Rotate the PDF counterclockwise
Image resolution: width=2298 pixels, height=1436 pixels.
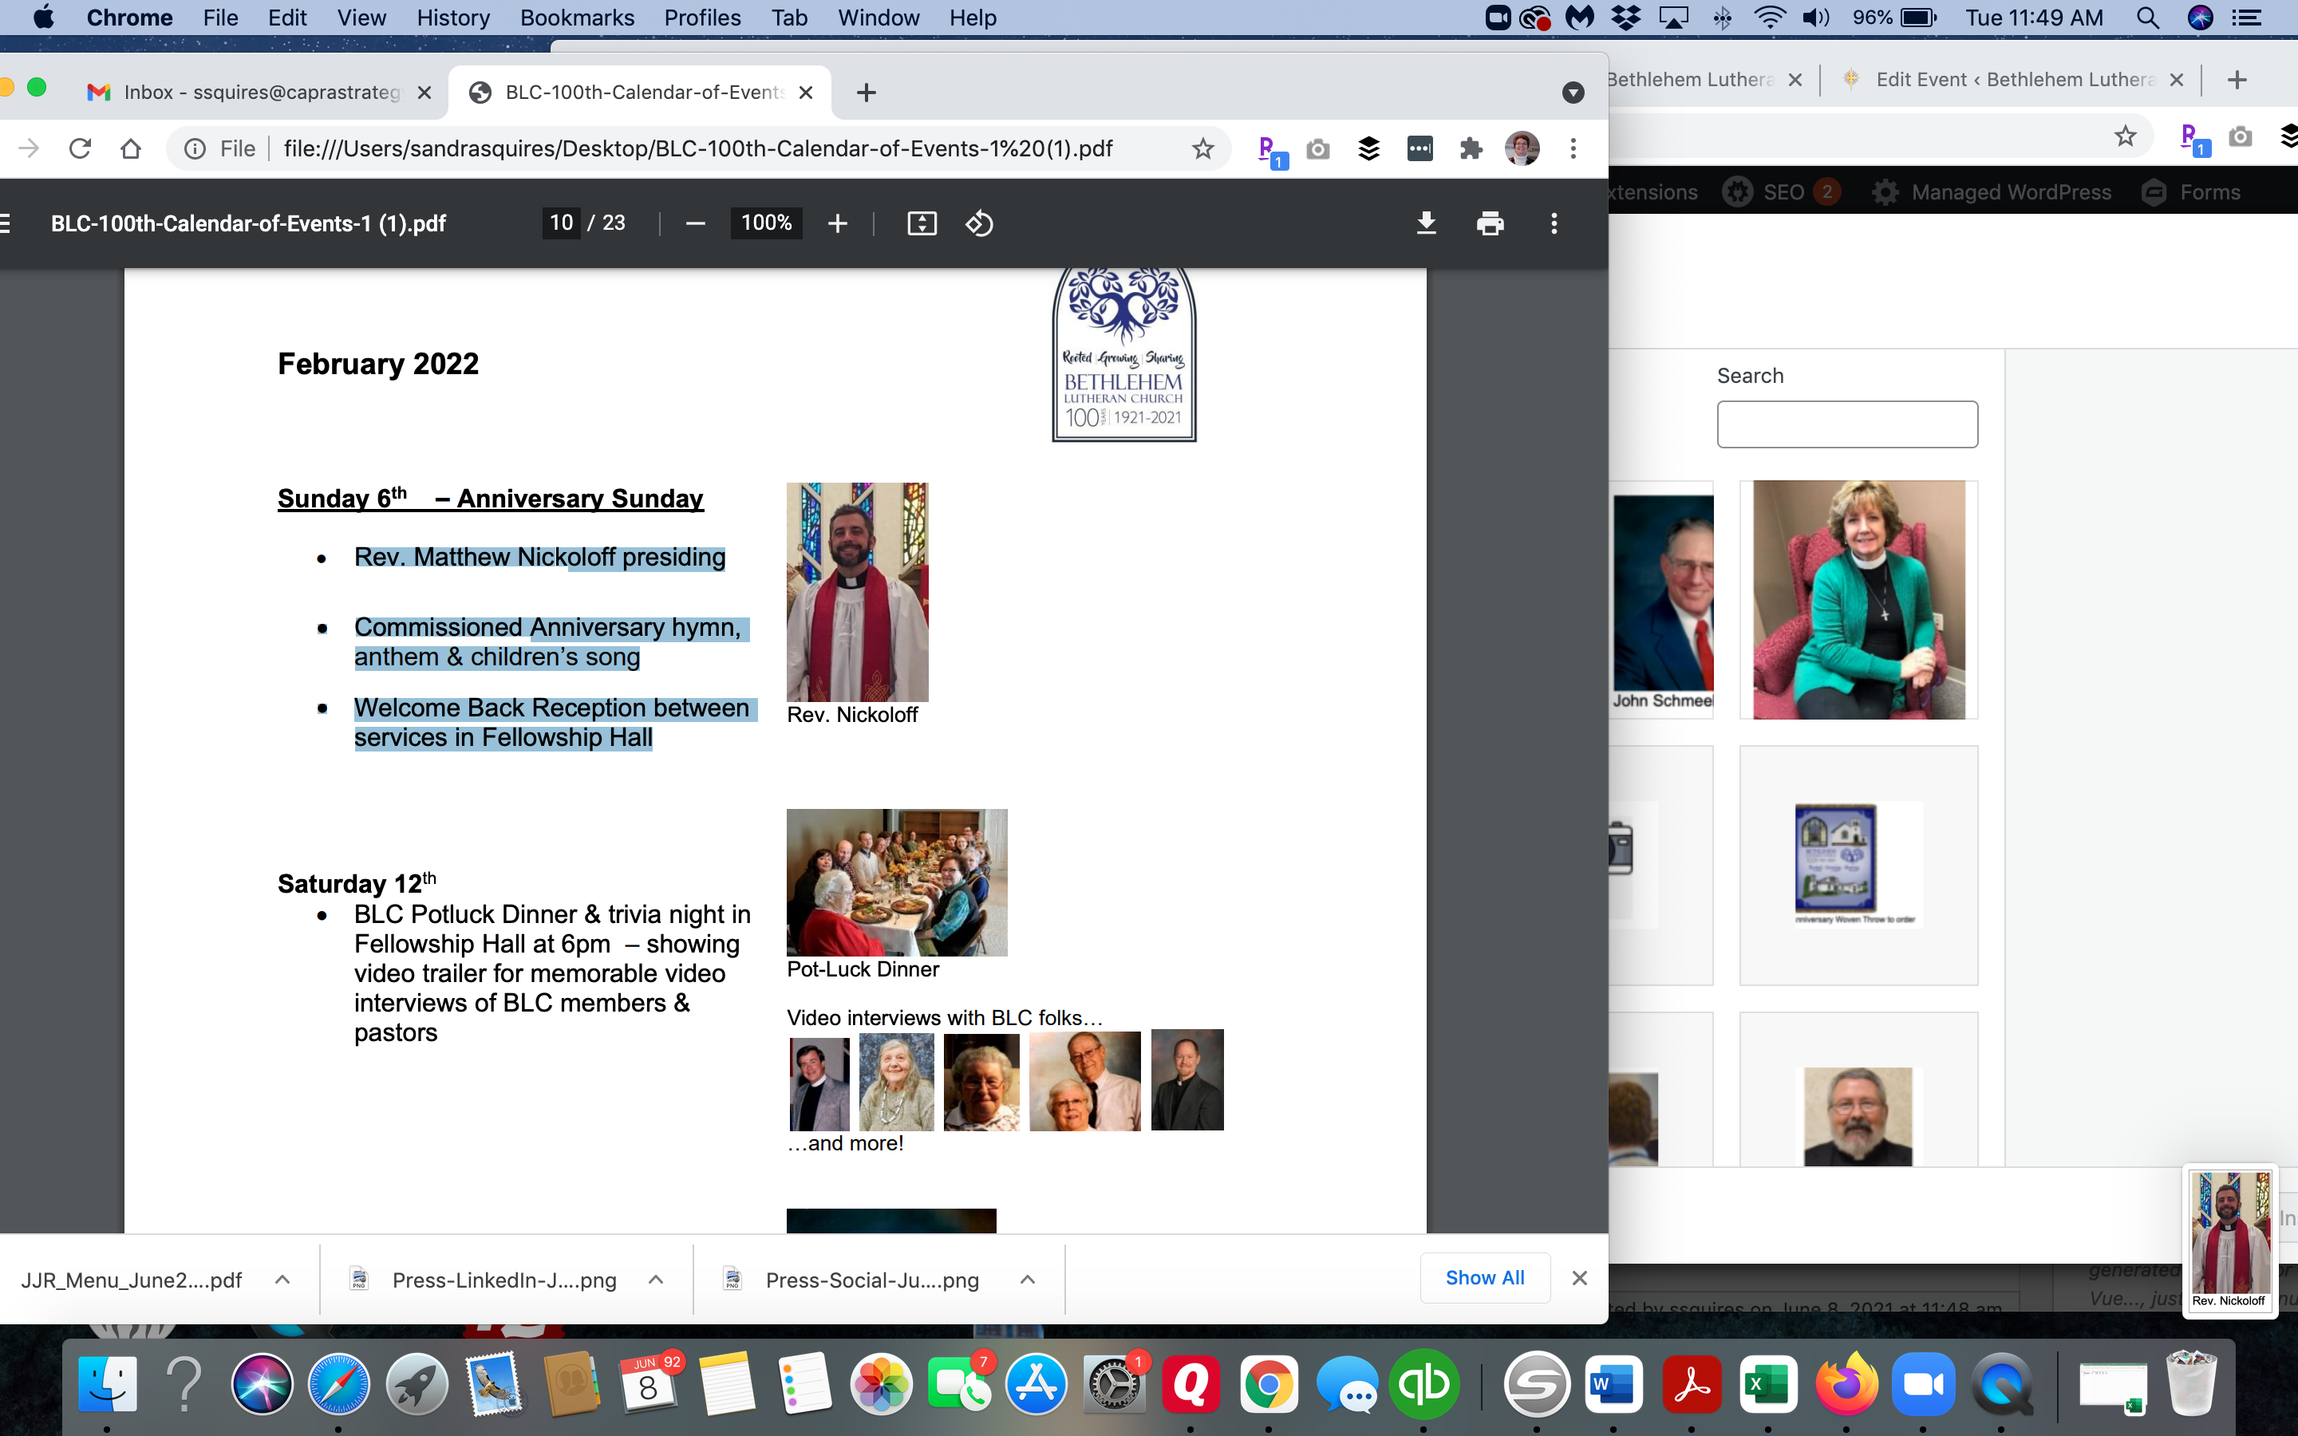tap(979, 223)
